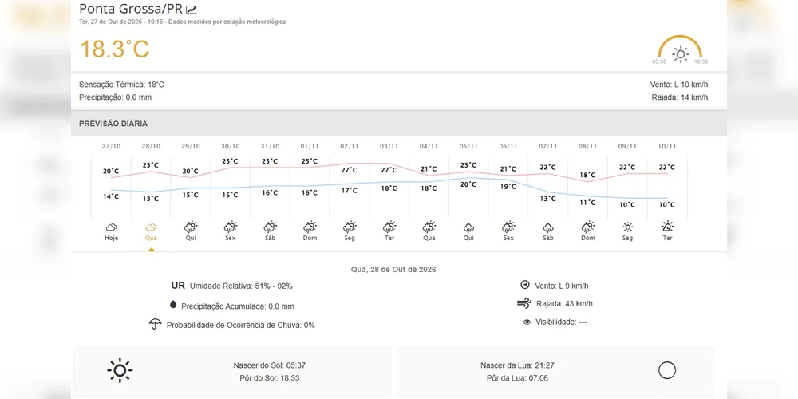The width and height of the screenshot is (798, 399).
Task: Choose the Qui 29/10 rain icon
Action: pos(191,227)
